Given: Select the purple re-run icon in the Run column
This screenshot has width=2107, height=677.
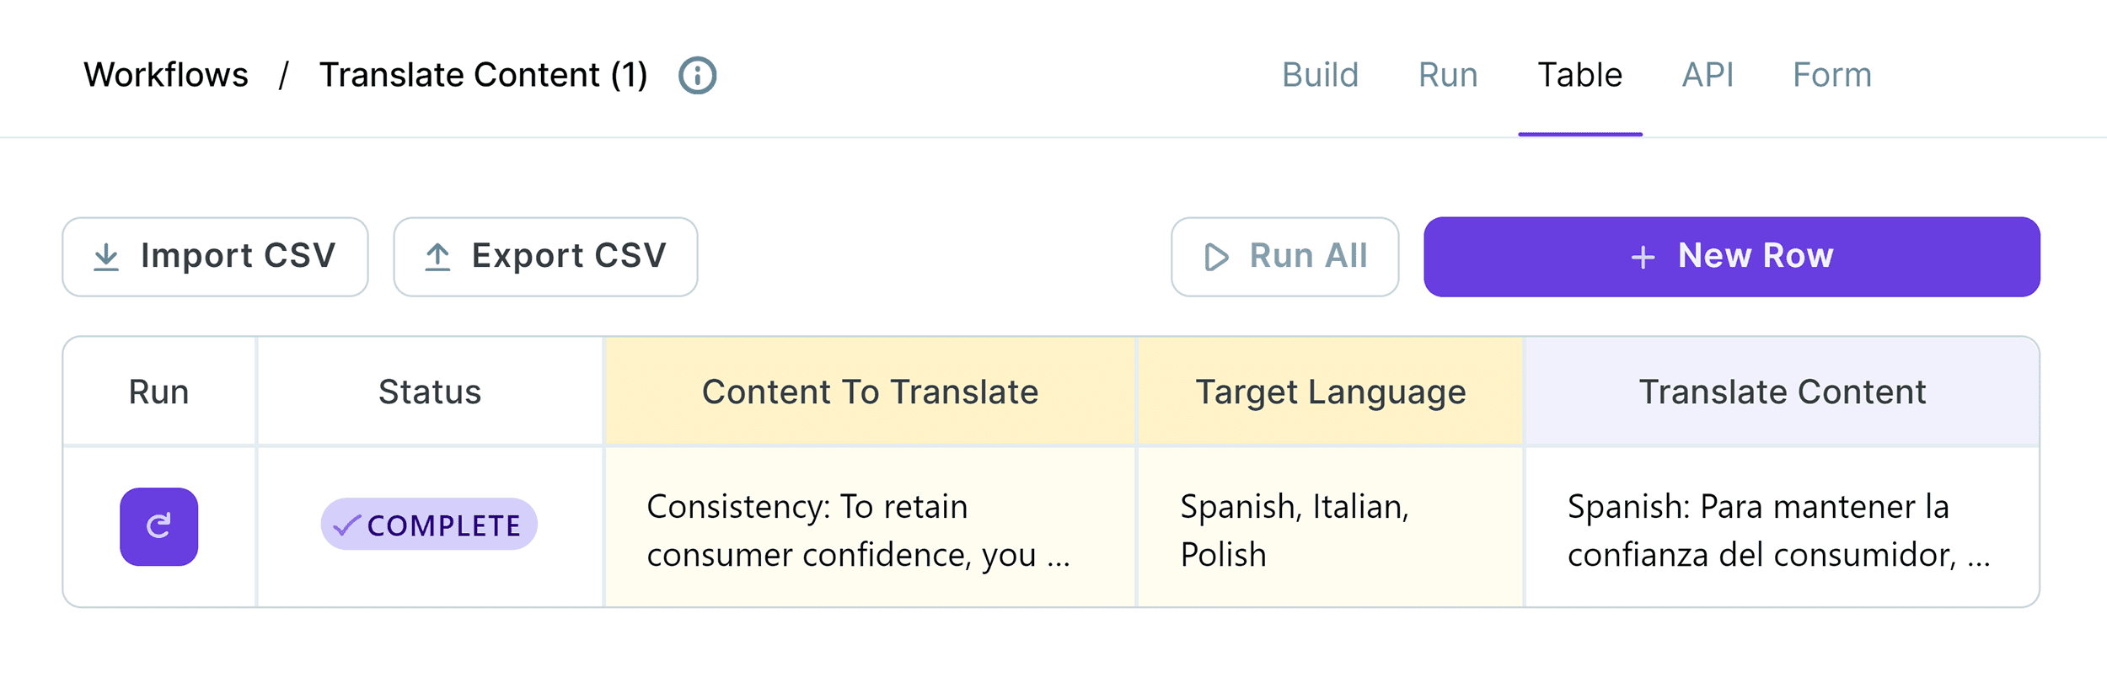Looking at the screenshot, I should pyautogui.click(x=158, y=526).
